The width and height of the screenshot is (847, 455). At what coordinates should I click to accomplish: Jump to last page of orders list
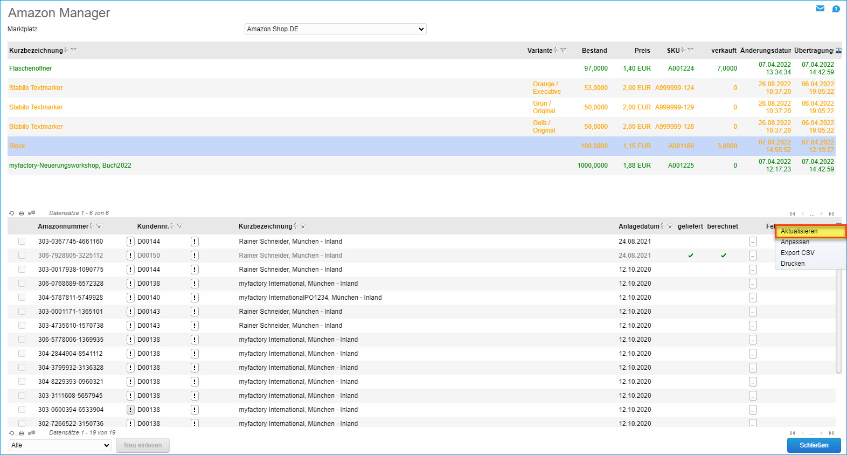(831, 433)
